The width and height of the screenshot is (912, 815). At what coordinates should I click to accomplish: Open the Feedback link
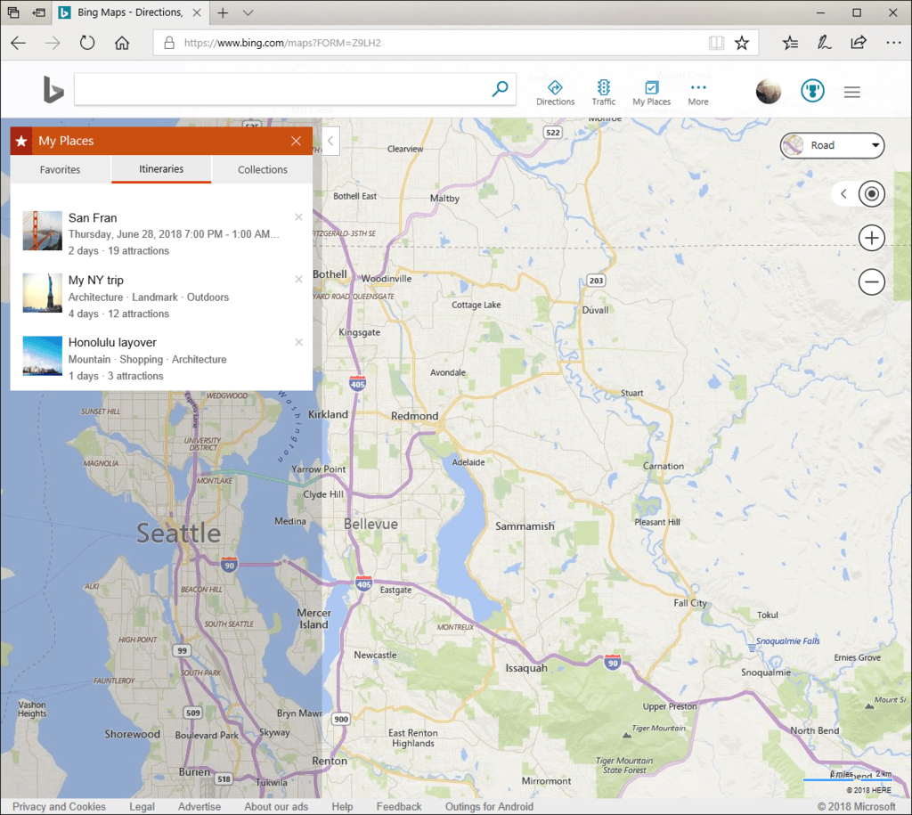399,806
